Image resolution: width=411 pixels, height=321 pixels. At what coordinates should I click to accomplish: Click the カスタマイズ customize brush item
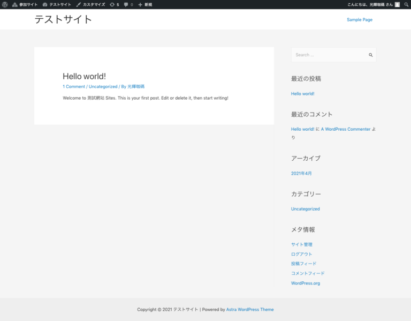click(90, 4)
